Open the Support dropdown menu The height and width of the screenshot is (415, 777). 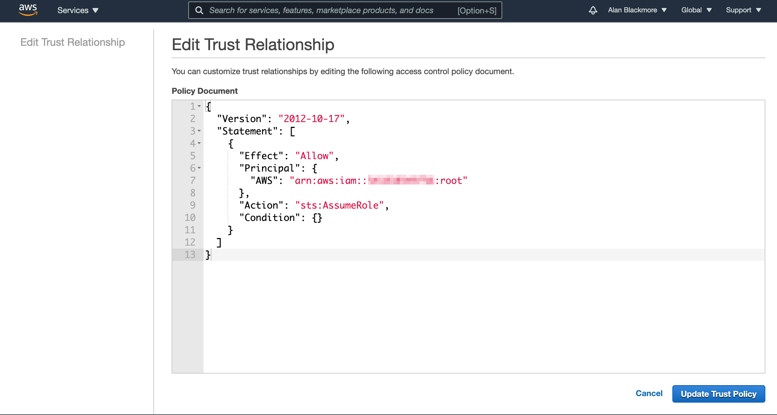[743, 10]
